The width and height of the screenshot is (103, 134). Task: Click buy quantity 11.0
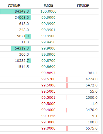click(94, 104)
